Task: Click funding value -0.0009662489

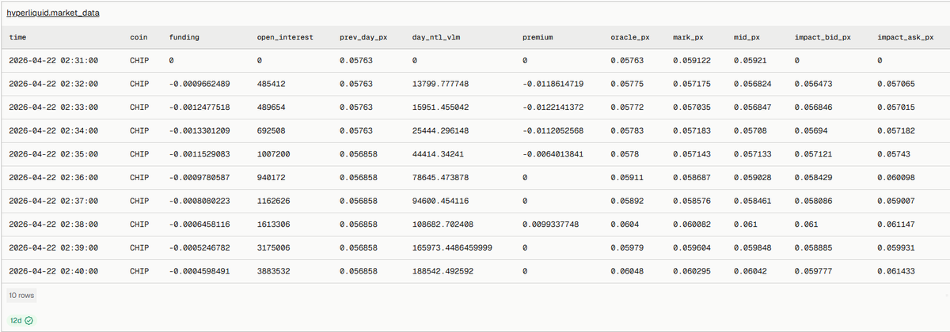Action: (x=199, y=84)
